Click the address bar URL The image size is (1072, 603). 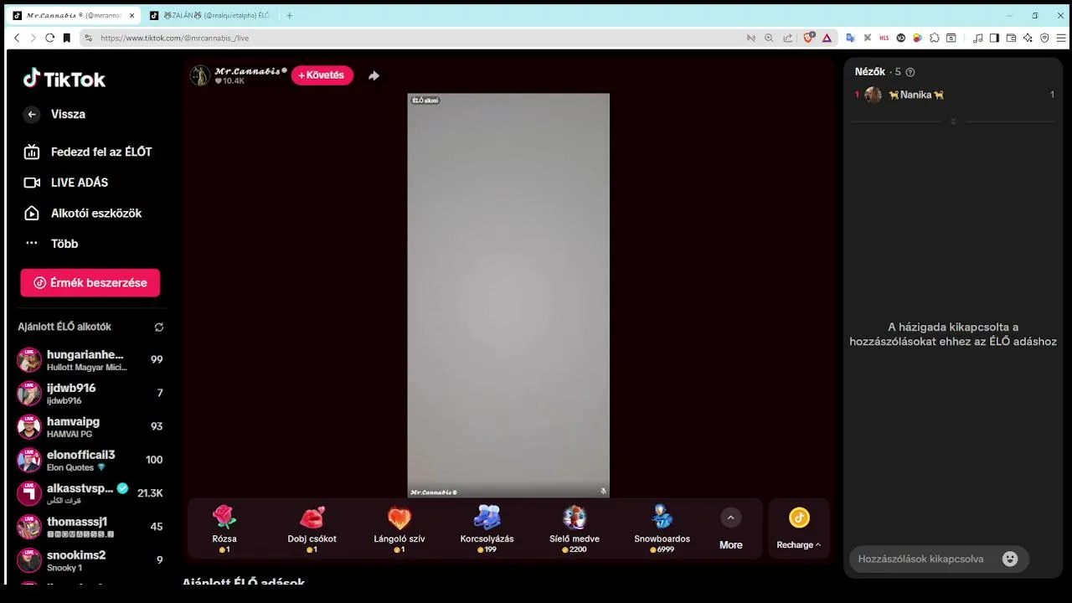[x=174, y=38]
